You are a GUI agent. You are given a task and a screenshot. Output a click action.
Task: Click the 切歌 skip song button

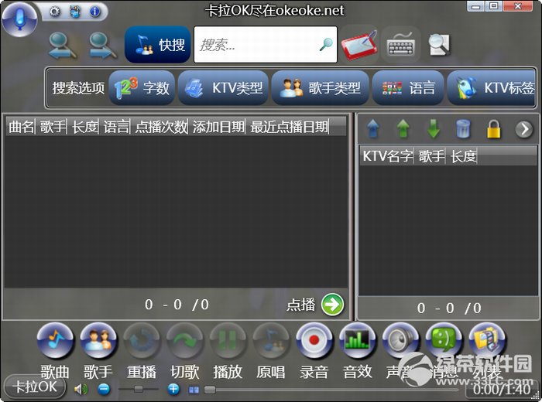[x=184, y=341]
